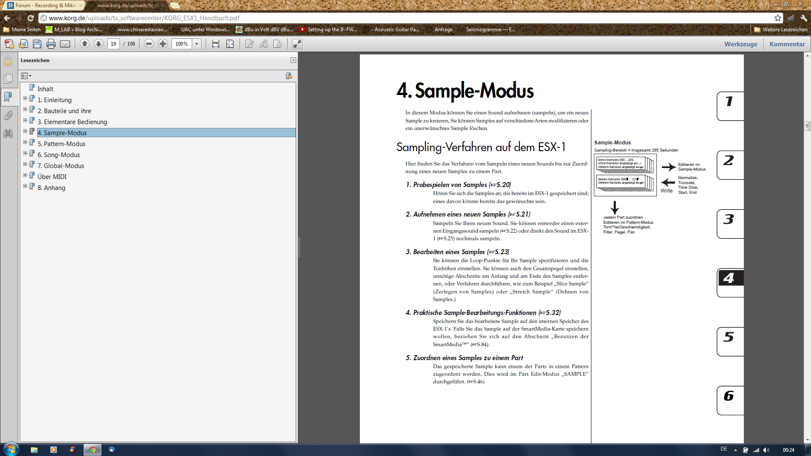Open zoom level dropdown arrow
This screenshot has width=811, height=456.
coord(196,44)
